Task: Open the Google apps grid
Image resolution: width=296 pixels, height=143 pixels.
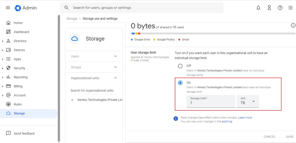Action: (291, 8)
